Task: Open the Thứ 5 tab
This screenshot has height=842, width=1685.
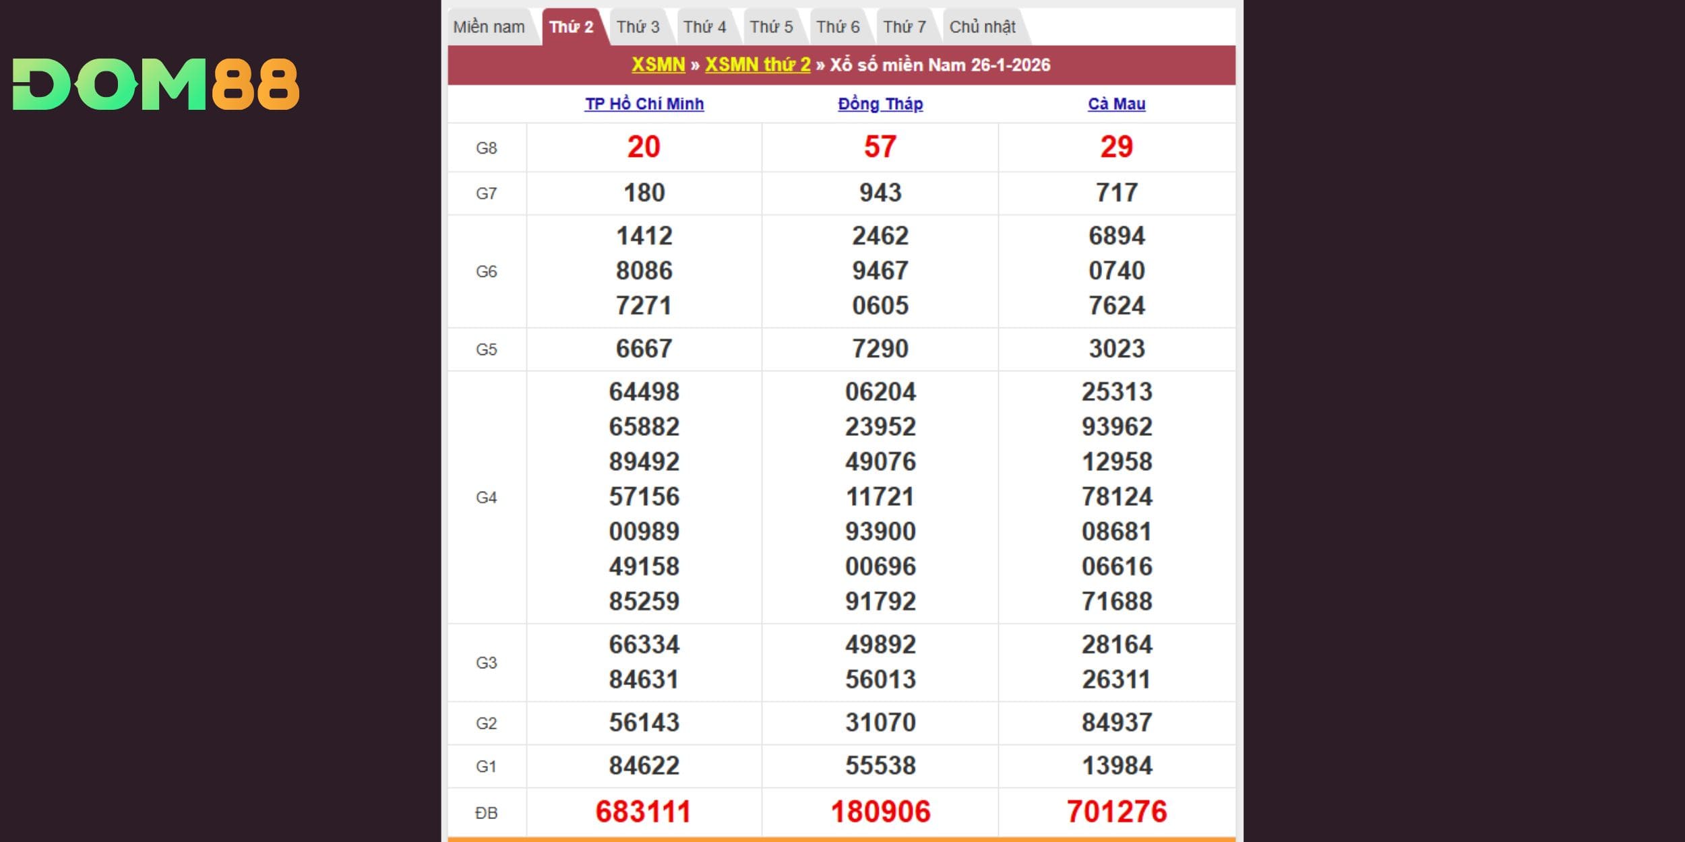Action: pyautogui.click(x=771, y=27)
